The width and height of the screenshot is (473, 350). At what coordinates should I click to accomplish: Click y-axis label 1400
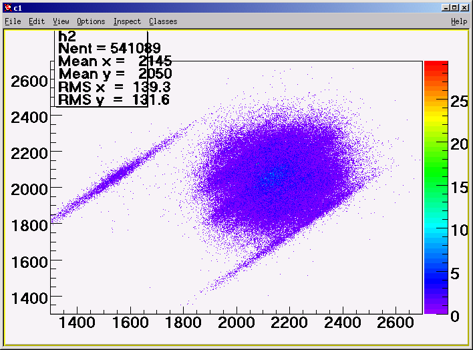point(29,299)
